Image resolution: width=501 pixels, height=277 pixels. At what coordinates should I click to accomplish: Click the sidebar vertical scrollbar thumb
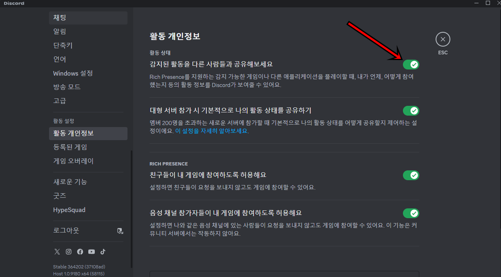point(132,209)
